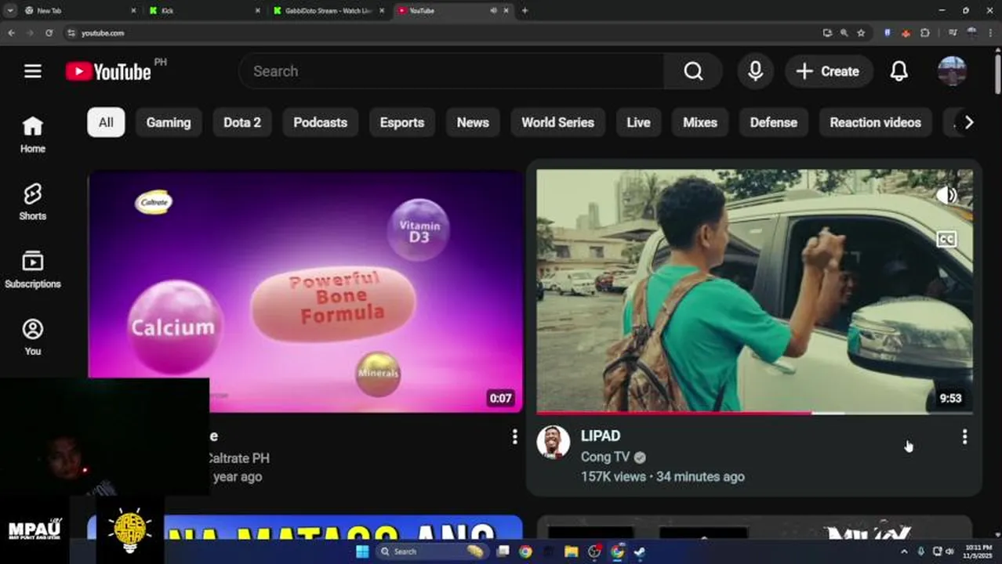
Task: Bookmark this page with star icon
Action: (x=861, y=33)
